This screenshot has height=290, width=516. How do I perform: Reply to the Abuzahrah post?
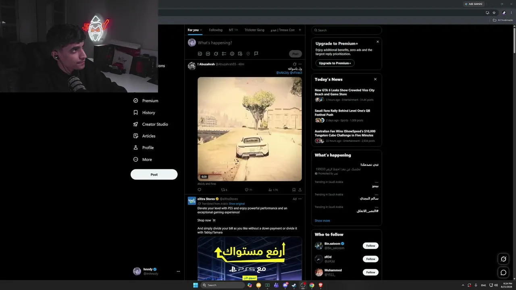pos(199,190)
